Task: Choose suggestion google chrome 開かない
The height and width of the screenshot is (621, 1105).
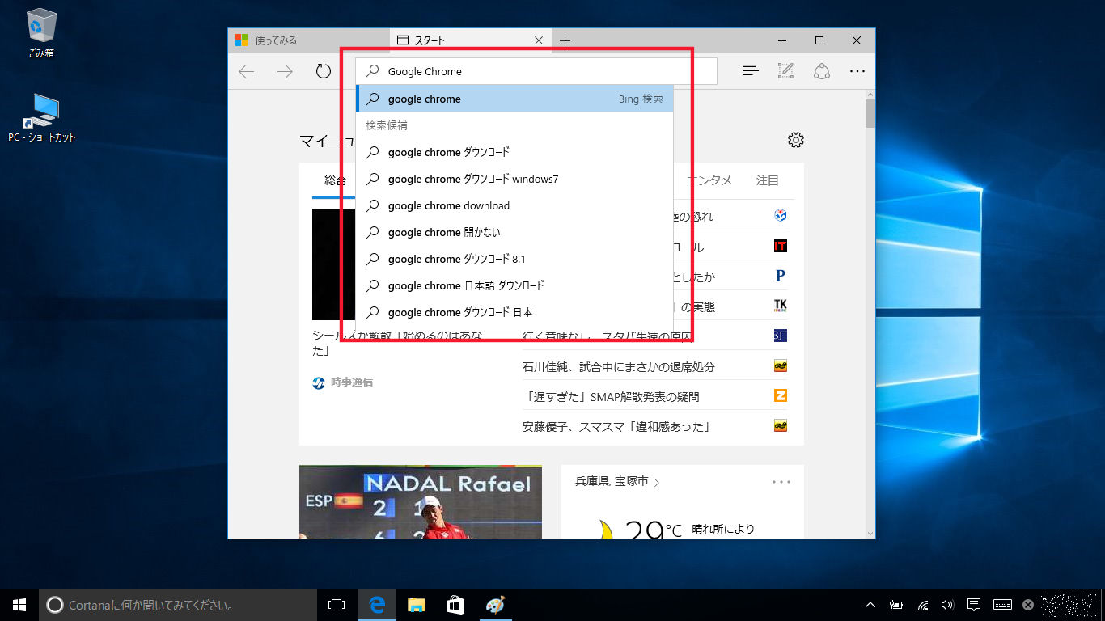Action: (514, 232)
